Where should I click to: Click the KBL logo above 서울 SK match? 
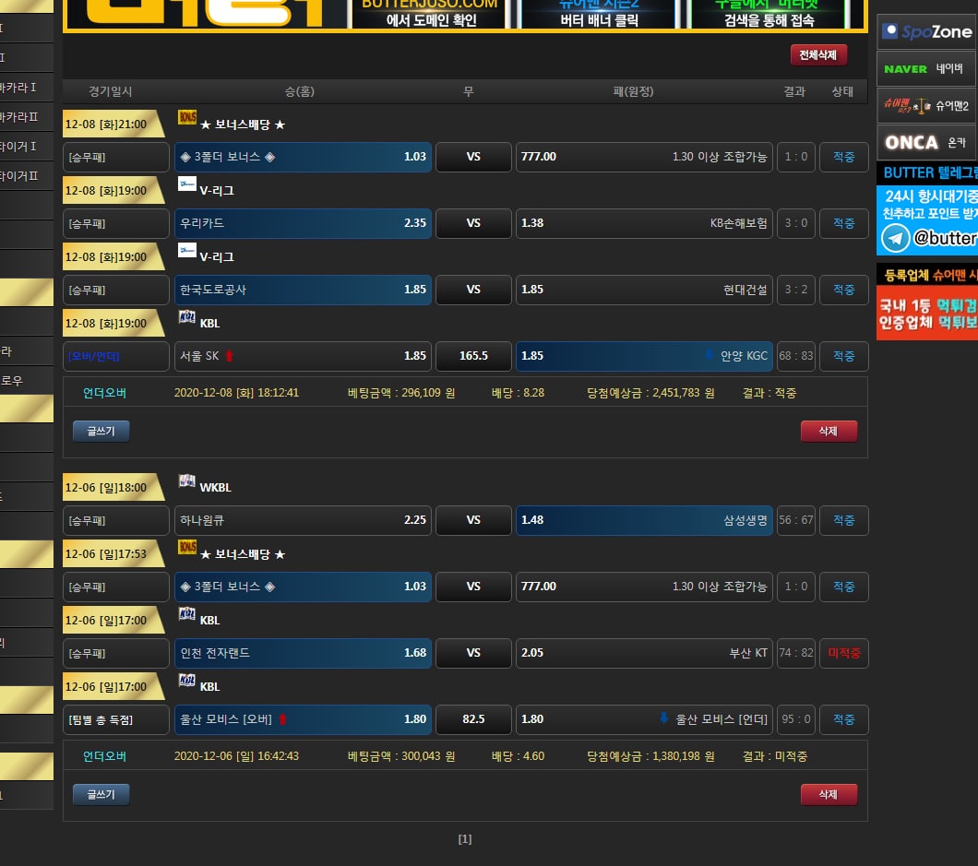[186, 317]
